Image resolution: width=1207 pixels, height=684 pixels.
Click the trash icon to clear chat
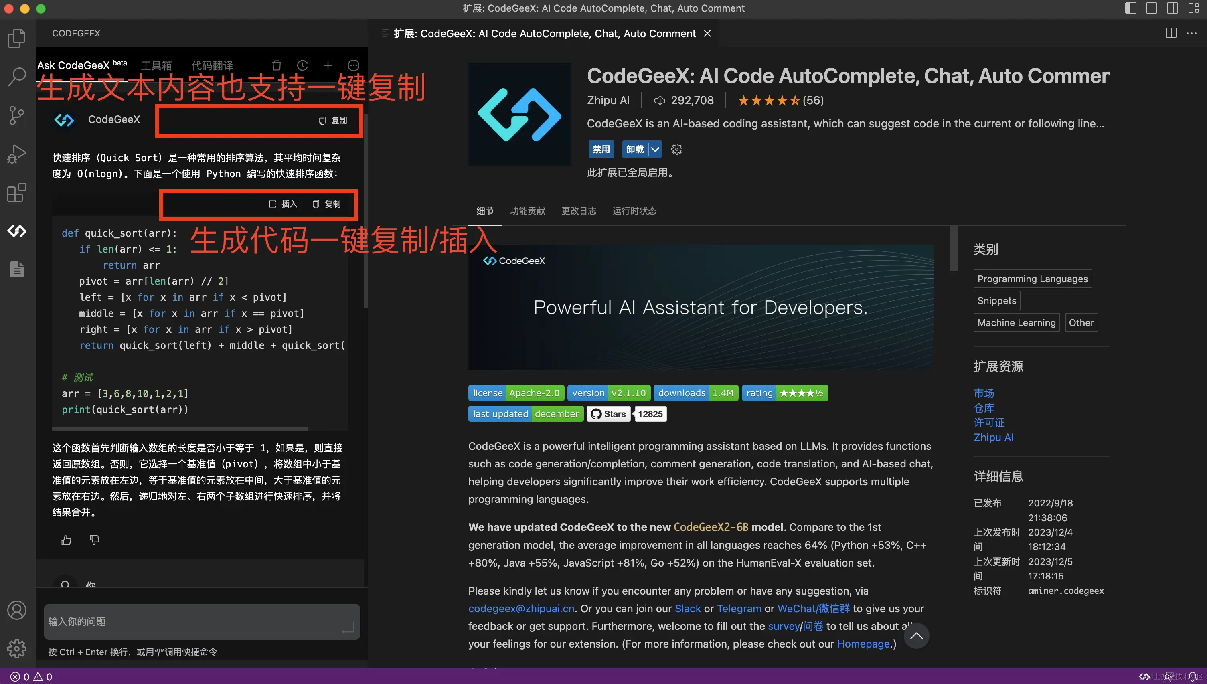pyautogui.click(x=277, y=65)
